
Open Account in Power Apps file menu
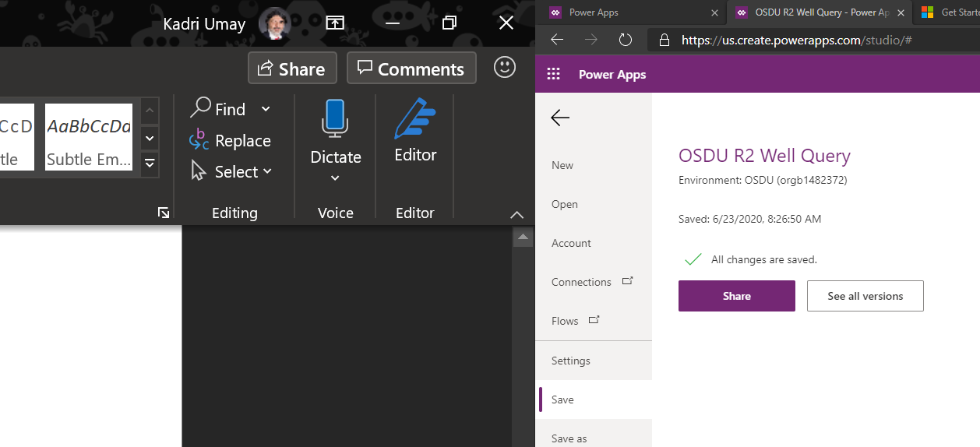(x=594, y=243)
